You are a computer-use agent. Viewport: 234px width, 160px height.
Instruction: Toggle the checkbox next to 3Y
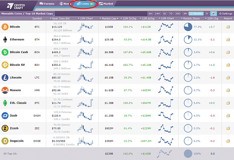pos(213,13)
